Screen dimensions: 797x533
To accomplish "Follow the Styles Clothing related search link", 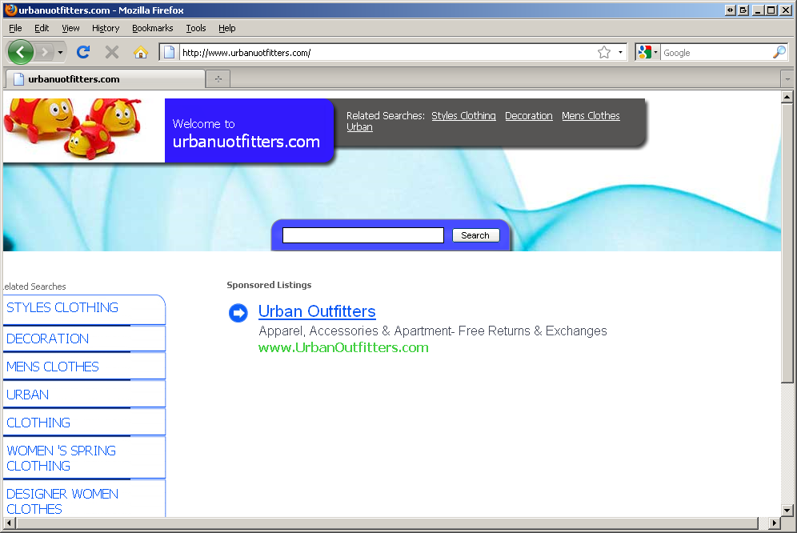I will tap(463, 115).
